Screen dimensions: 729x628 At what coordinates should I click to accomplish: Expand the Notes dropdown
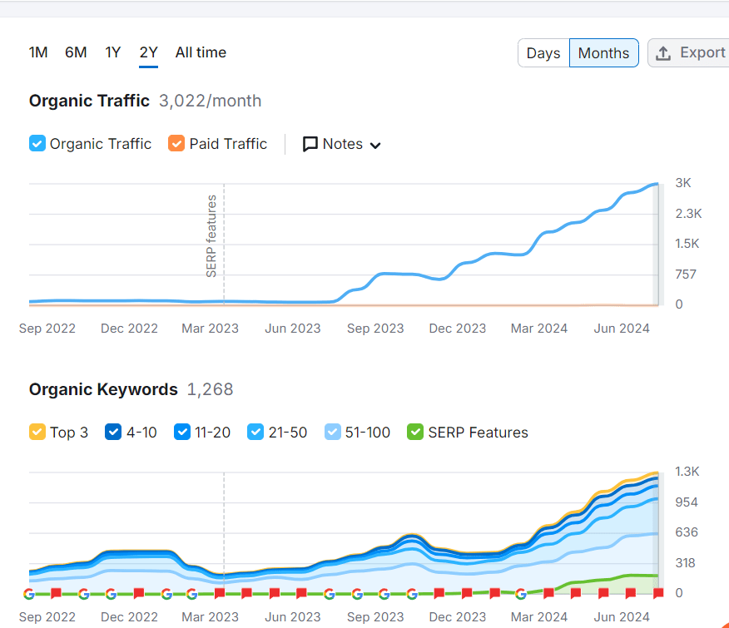(341, 144)
